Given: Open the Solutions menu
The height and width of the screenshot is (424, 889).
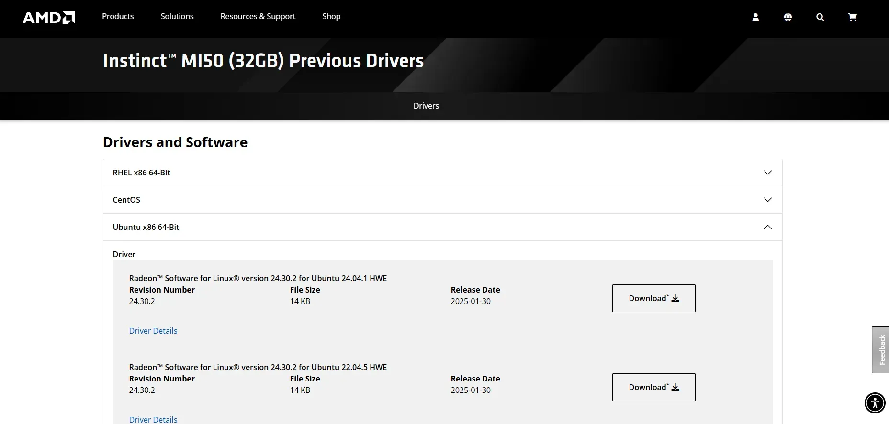Looking at the screenshot, I should point(177,16).
